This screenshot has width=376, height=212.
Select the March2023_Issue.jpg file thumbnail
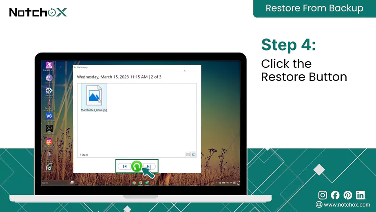pos(94,95)
